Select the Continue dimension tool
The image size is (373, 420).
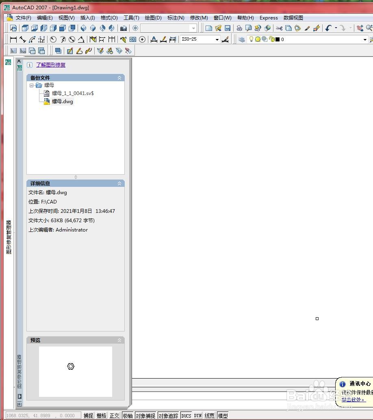click(112, 40)
